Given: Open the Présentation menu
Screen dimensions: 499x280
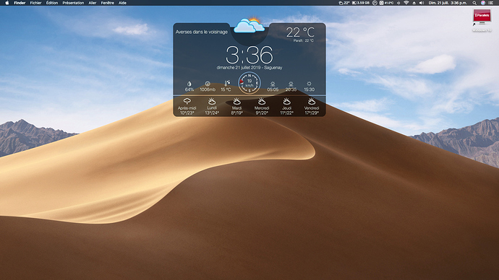Looking at the screenshot, I should click(x=73, y=3).
